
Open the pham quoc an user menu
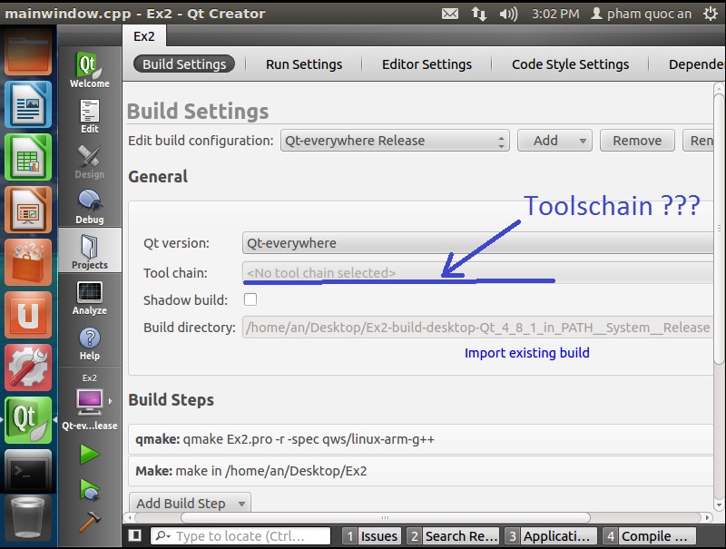click(x=641, y=14)
